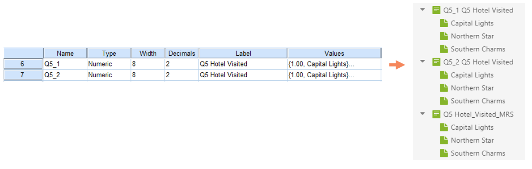Select Capital Lights under Q5_2

point(472,75)
